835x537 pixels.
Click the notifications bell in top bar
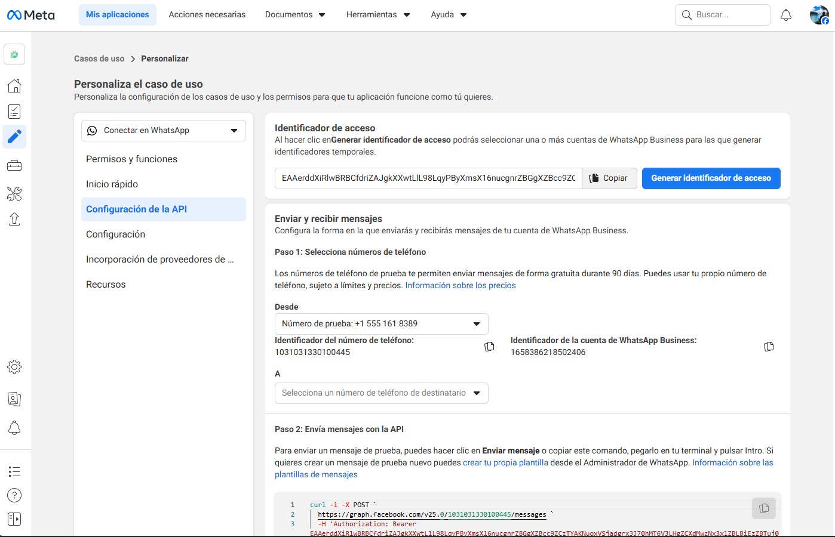coord(786,15)
